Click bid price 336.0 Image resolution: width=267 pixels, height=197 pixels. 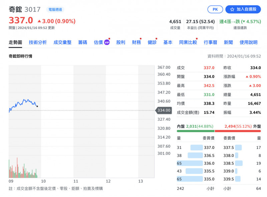[209, 163]
